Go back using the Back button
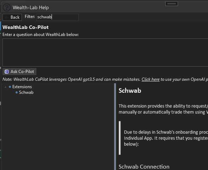Screen dimensions: 208x170 (x=12, y=17)
